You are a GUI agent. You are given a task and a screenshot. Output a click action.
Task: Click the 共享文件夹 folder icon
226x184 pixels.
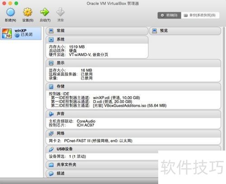(x=51, y=165)
